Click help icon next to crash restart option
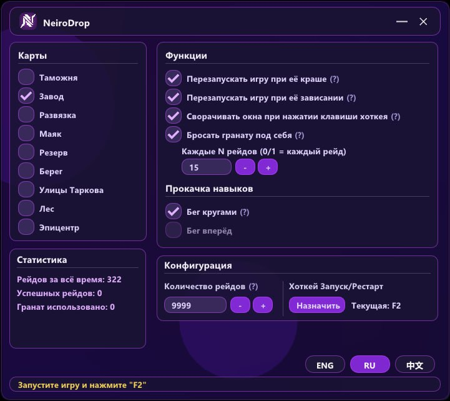 335,79
